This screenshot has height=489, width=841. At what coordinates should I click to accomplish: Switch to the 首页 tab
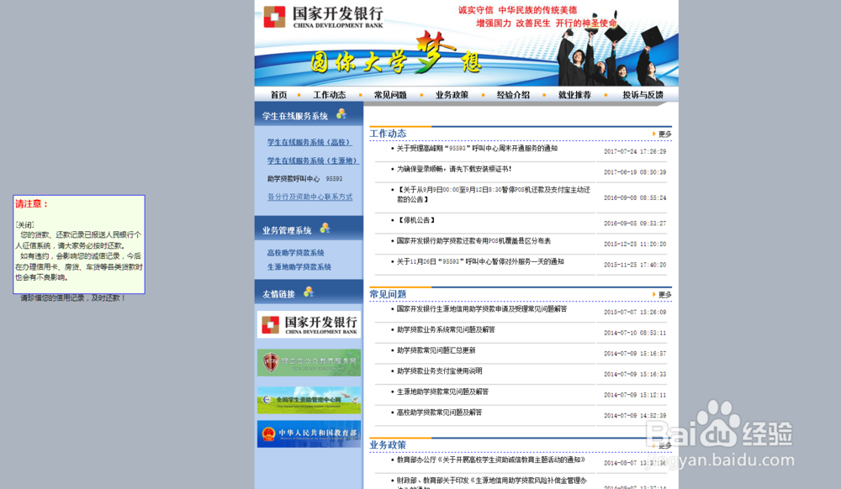coord(278,95)
